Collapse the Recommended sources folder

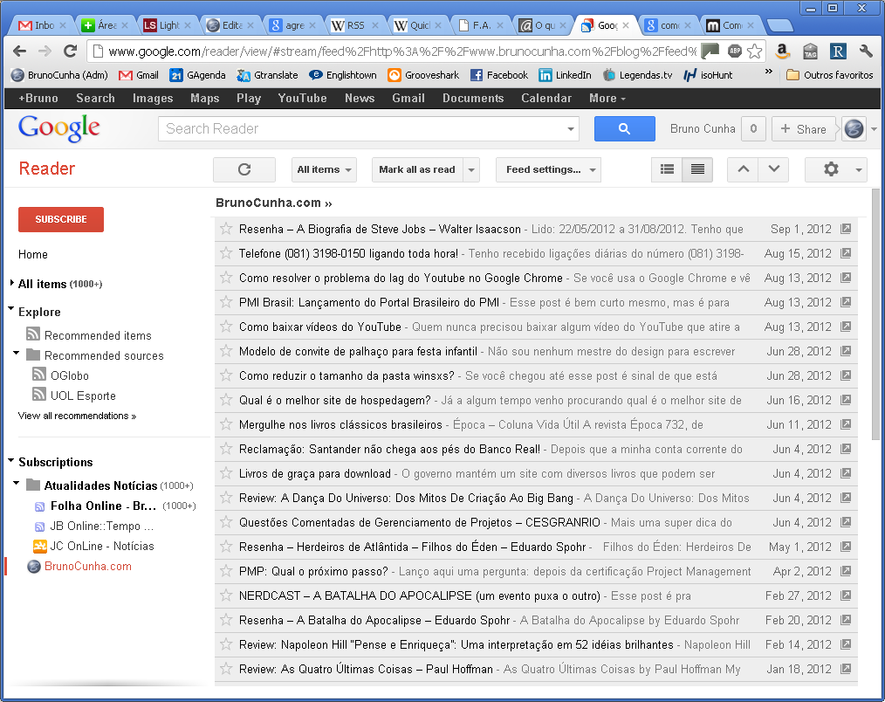pos(17,354)
